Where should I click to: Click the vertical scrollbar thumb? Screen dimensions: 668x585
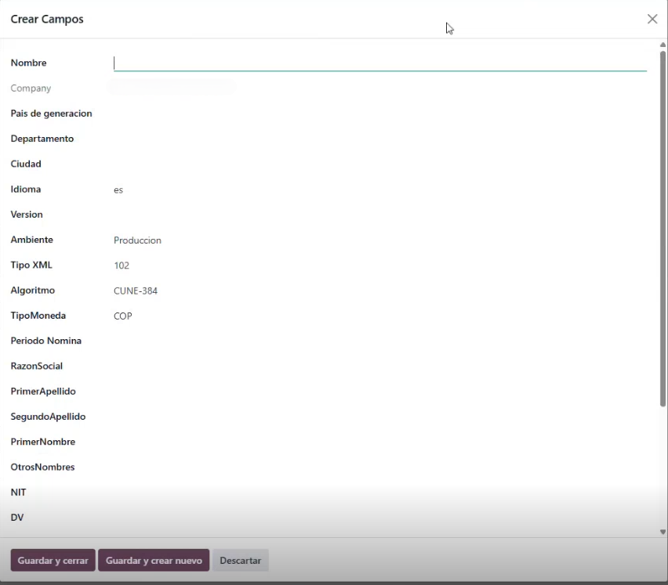(x=663, y=227)
